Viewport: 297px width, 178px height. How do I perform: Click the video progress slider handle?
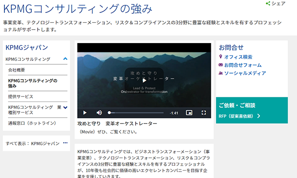[109, 113]
